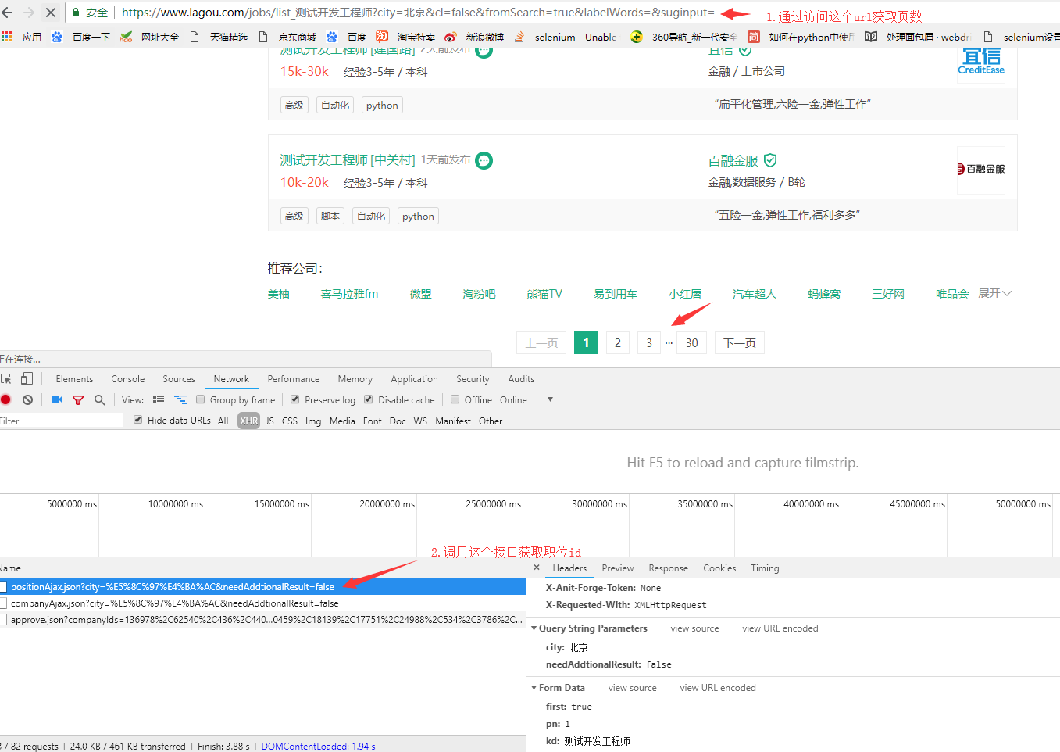Image resolution: width=1060 pixels, height=752 pixels.
Task: Go back with the browser back arrow
Action: 8,13
